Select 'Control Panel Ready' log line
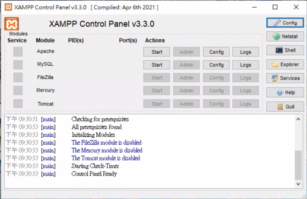Image resolution: width=307 pixels, height=199 pixels. [x=94, y=174]
